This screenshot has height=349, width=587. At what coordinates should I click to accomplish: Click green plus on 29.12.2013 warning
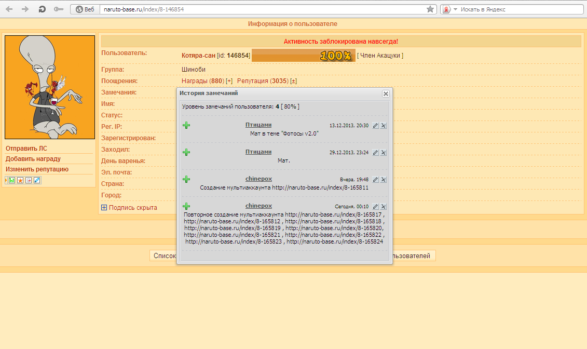pos(186,152)
